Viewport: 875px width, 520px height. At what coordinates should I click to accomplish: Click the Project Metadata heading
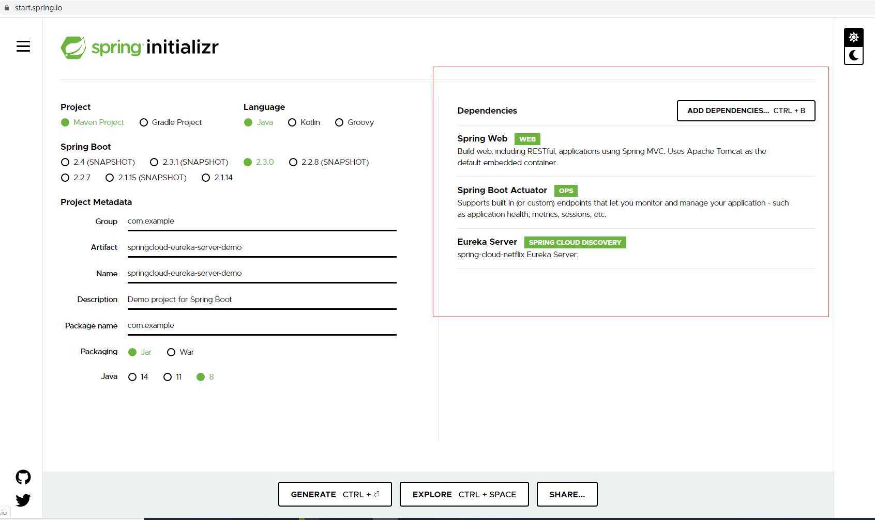click(x=96, y=202)
